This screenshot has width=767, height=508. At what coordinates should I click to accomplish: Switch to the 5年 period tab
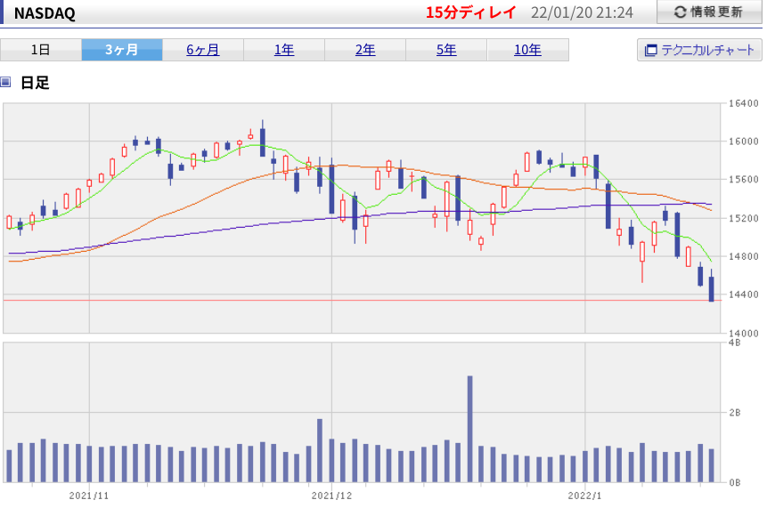tap(446, 50)
